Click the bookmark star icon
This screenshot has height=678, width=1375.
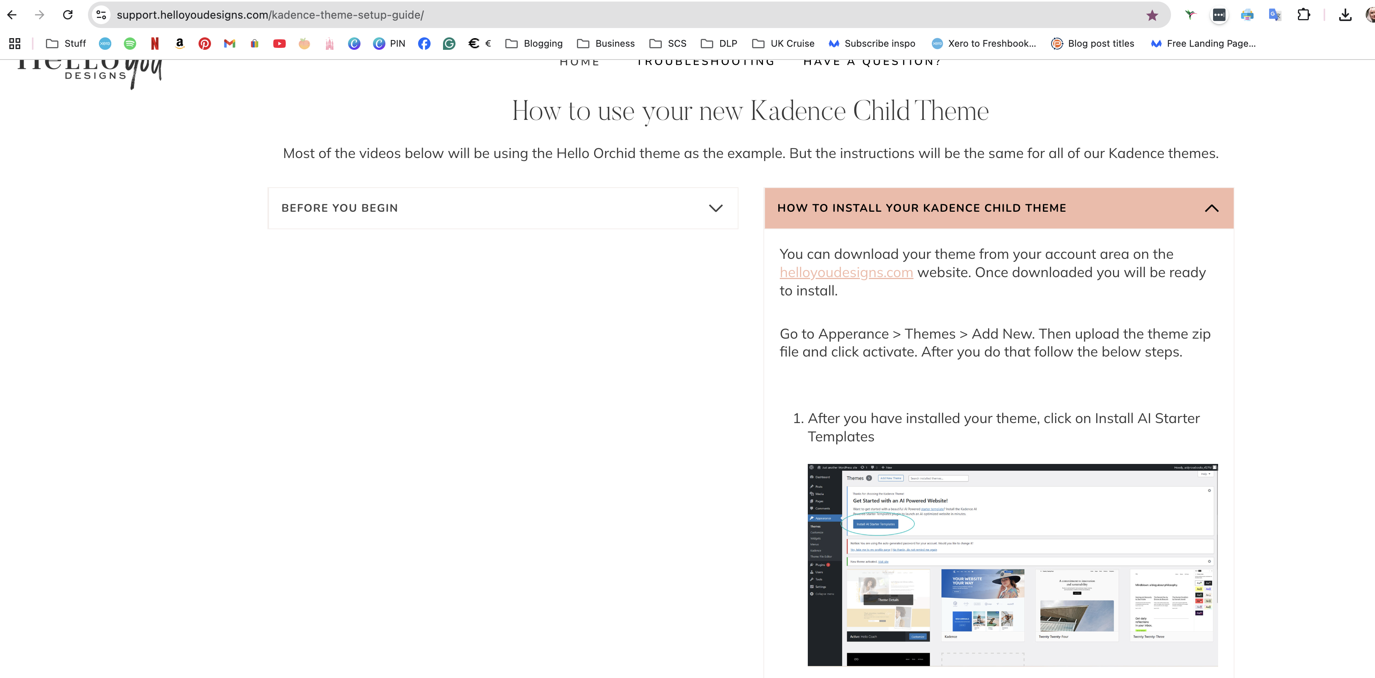pos(1152,15)
